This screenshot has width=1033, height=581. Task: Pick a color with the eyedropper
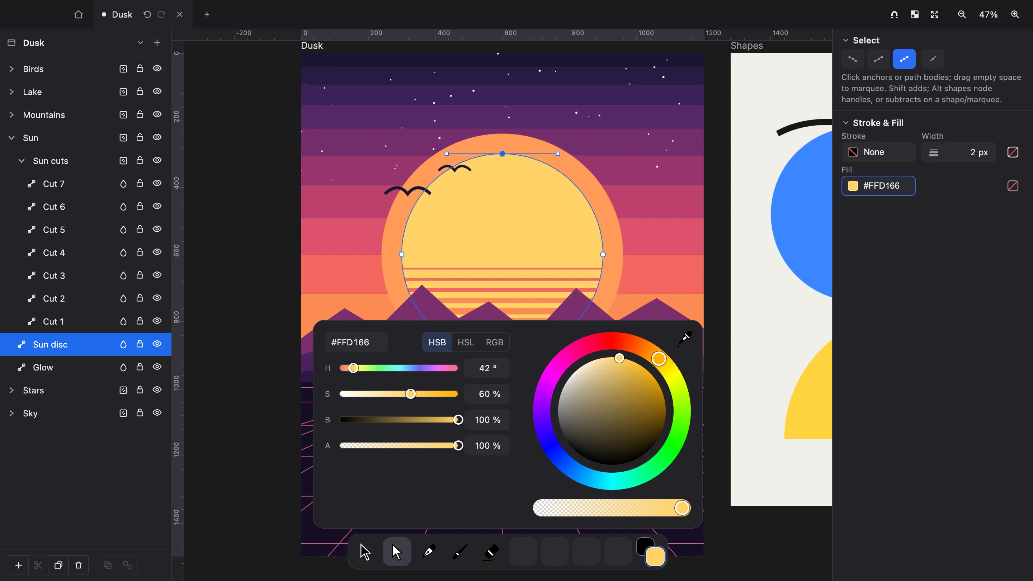pyautogui.click(x=685, y=339)
